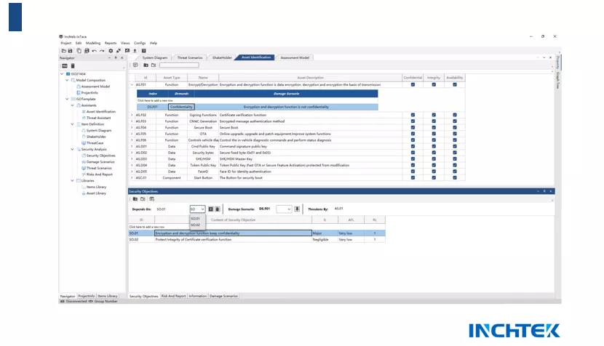Select SO.02 row content cell
This screenshot has height=346, width=604.
(x=233, y=240)
